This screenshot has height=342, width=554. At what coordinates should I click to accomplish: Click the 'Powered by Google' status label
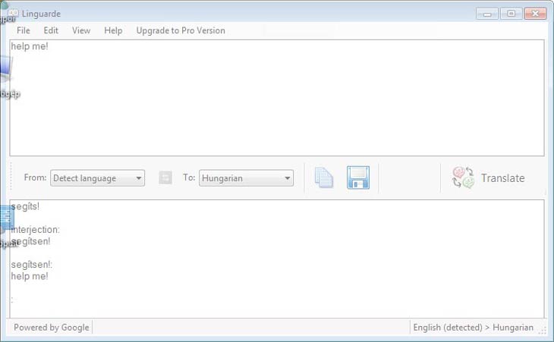click(52, 328)
